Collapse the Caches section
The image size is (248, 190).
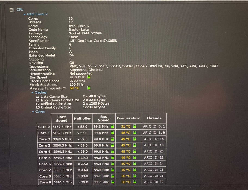pyautogui.click(x=32, y=92)
